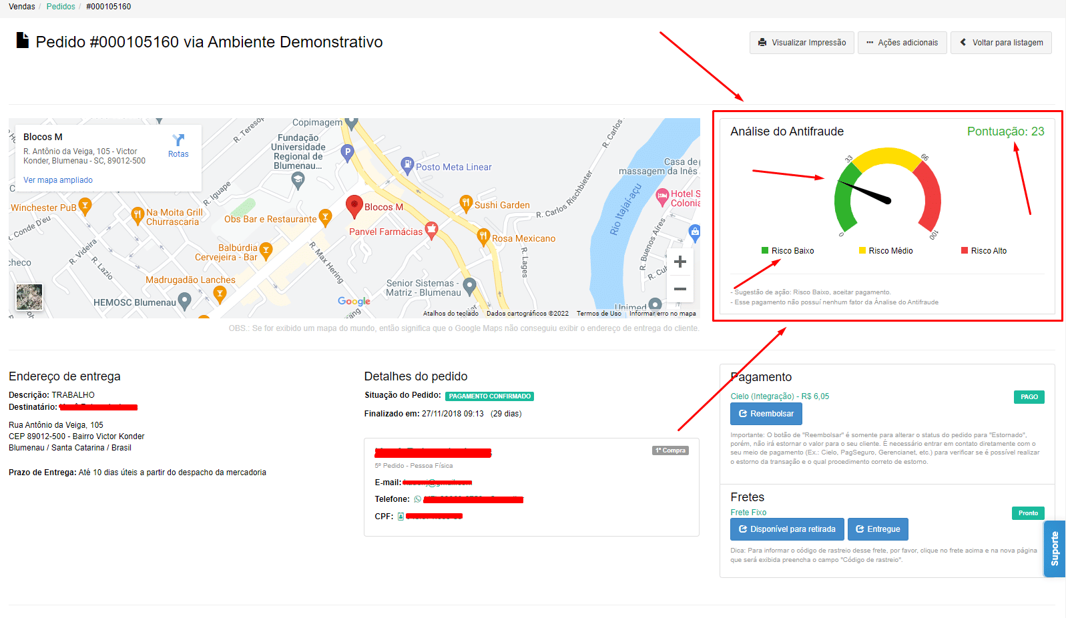Click the WhatsApp icon beside Telefone
This screenshot has height=618, width=1066.
point(418,499)
